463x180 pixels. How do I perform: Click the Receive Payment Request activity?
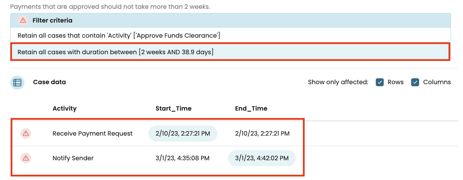93,134
